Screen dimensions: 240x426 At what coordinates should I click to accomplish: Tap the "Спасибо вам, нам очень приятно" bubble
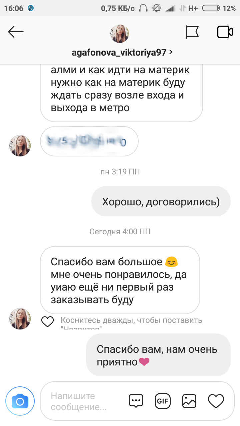158,355
